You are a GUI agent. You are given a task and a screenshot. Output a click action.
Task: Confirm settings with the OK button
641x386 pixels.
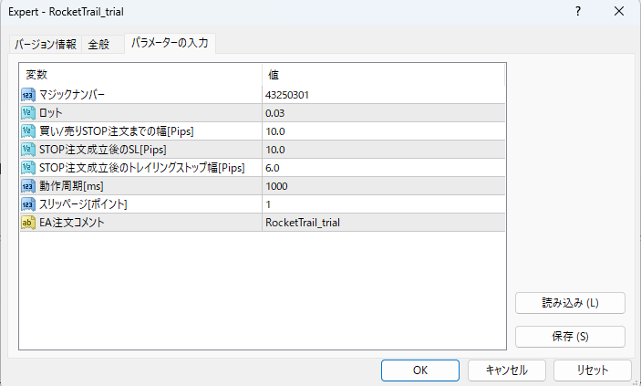(419, 370)
